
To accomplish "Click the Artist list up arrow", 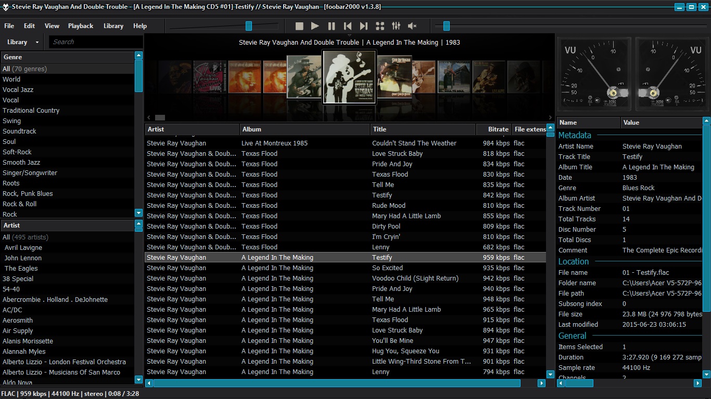I will (138, 224).
